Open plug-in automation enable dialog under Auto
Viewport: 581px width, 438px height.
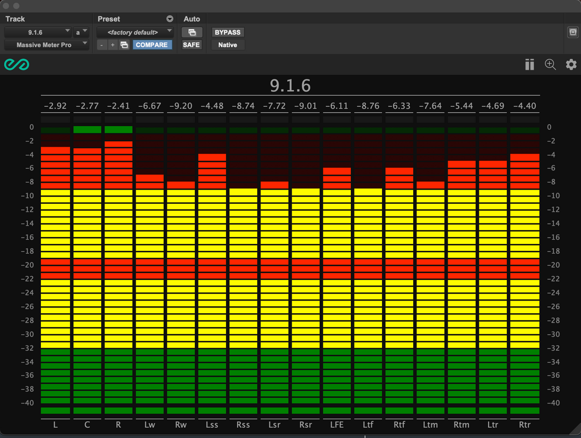pyautogui.click(x=192, y=32)
